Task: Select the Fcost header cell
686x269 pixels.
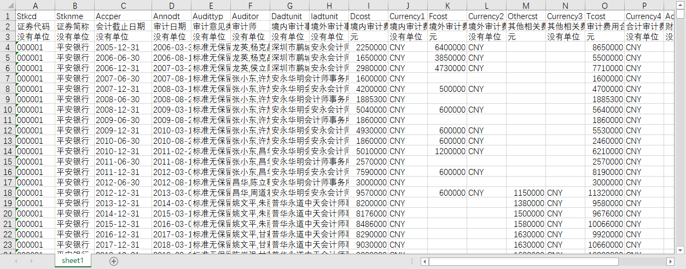Action: coord(447,16)
